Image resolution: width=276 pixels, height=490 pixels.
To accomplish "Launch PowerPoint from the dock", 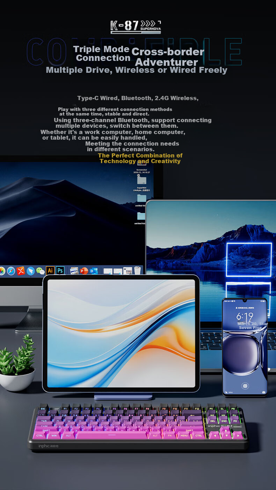I will coord(84,271).
